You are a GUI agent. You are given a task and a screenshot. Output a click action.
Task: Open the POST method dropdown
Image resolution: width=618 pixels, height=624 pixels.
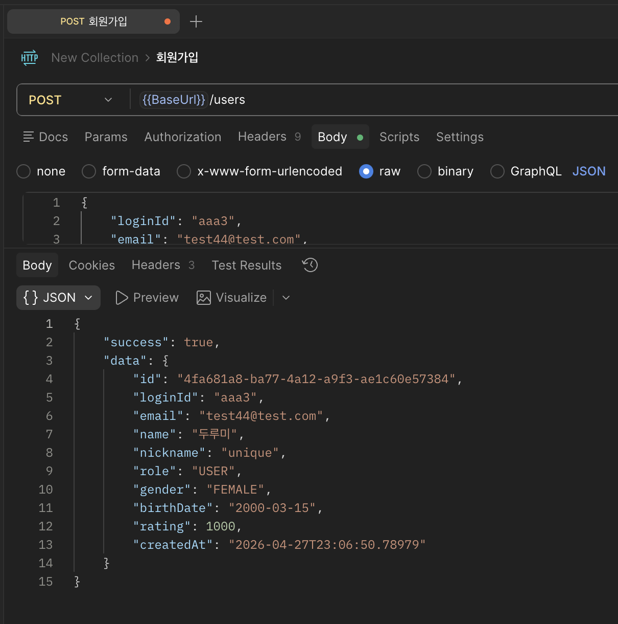(70, 100)
